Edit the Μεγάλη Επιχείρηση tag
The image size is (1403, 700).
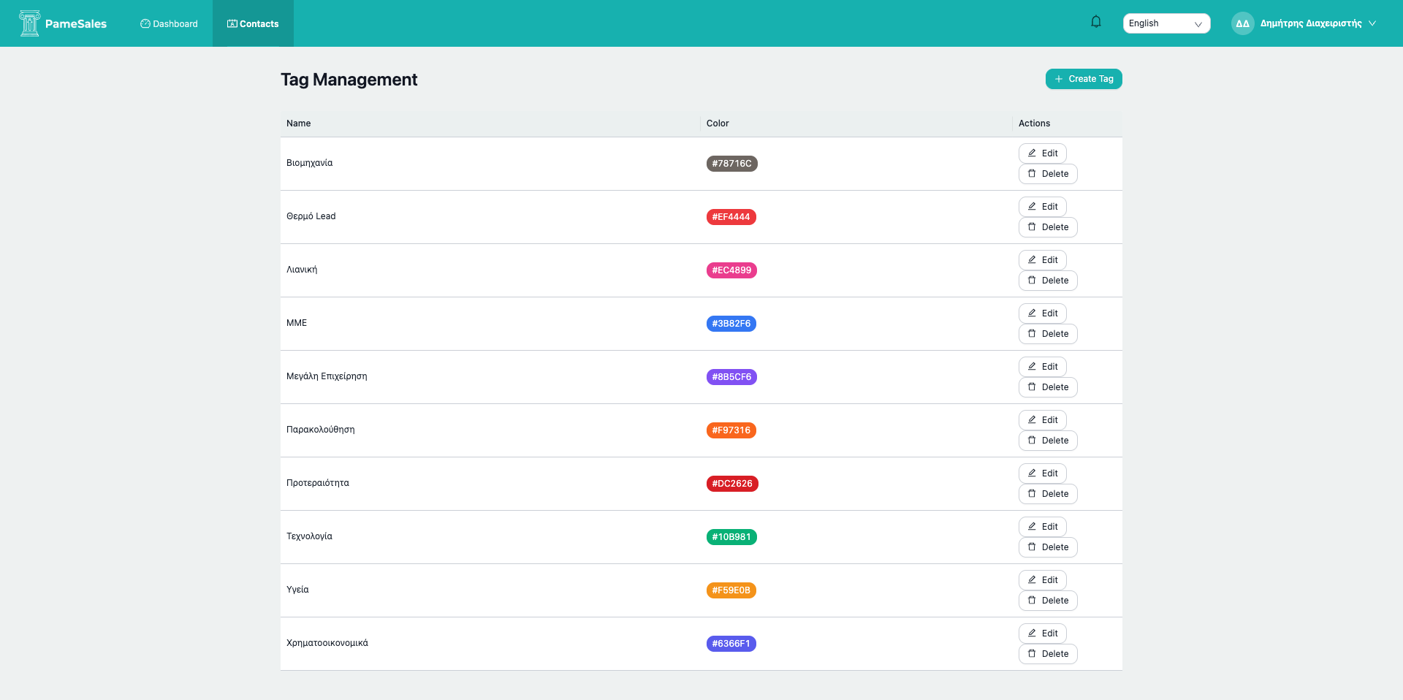(1042, 367)
